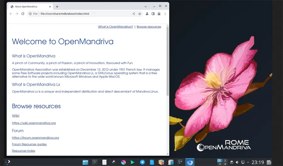
Task: Open the add/remove software package icon
Action: [161, 162]
